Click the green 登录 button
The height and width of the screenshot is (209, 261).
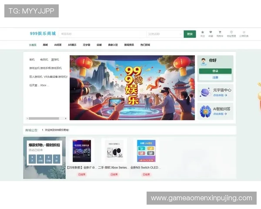pyautogui.click(x=215, y=71)
